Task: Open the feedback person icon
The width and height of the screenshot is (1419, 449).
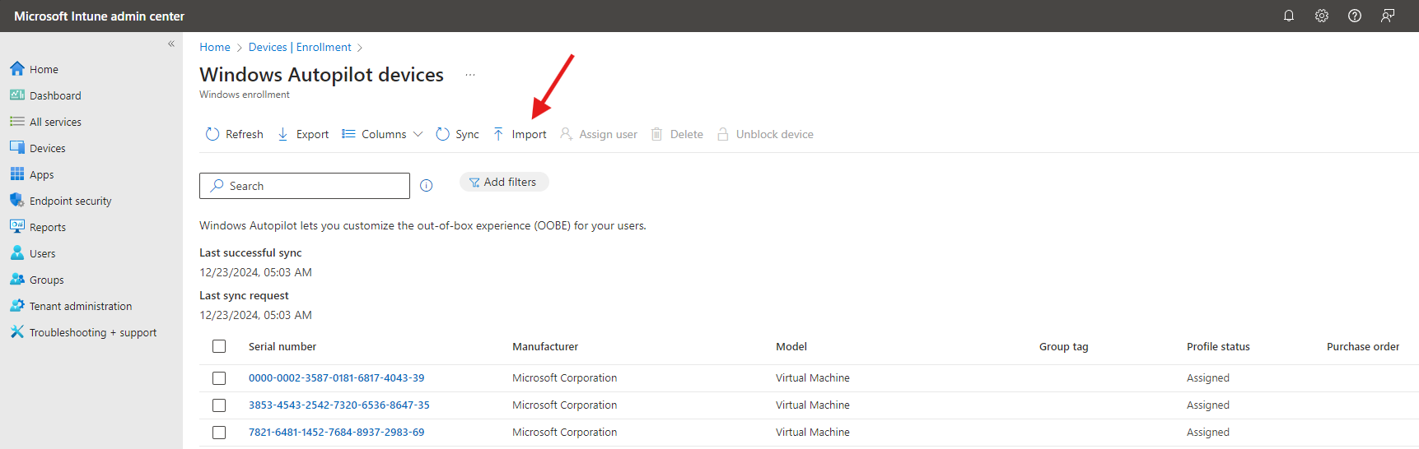Action: 1388,16
